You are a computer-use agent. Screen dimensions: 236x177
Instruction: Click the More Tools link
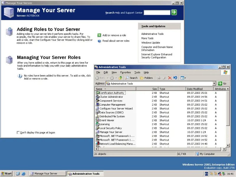(147, 38)
